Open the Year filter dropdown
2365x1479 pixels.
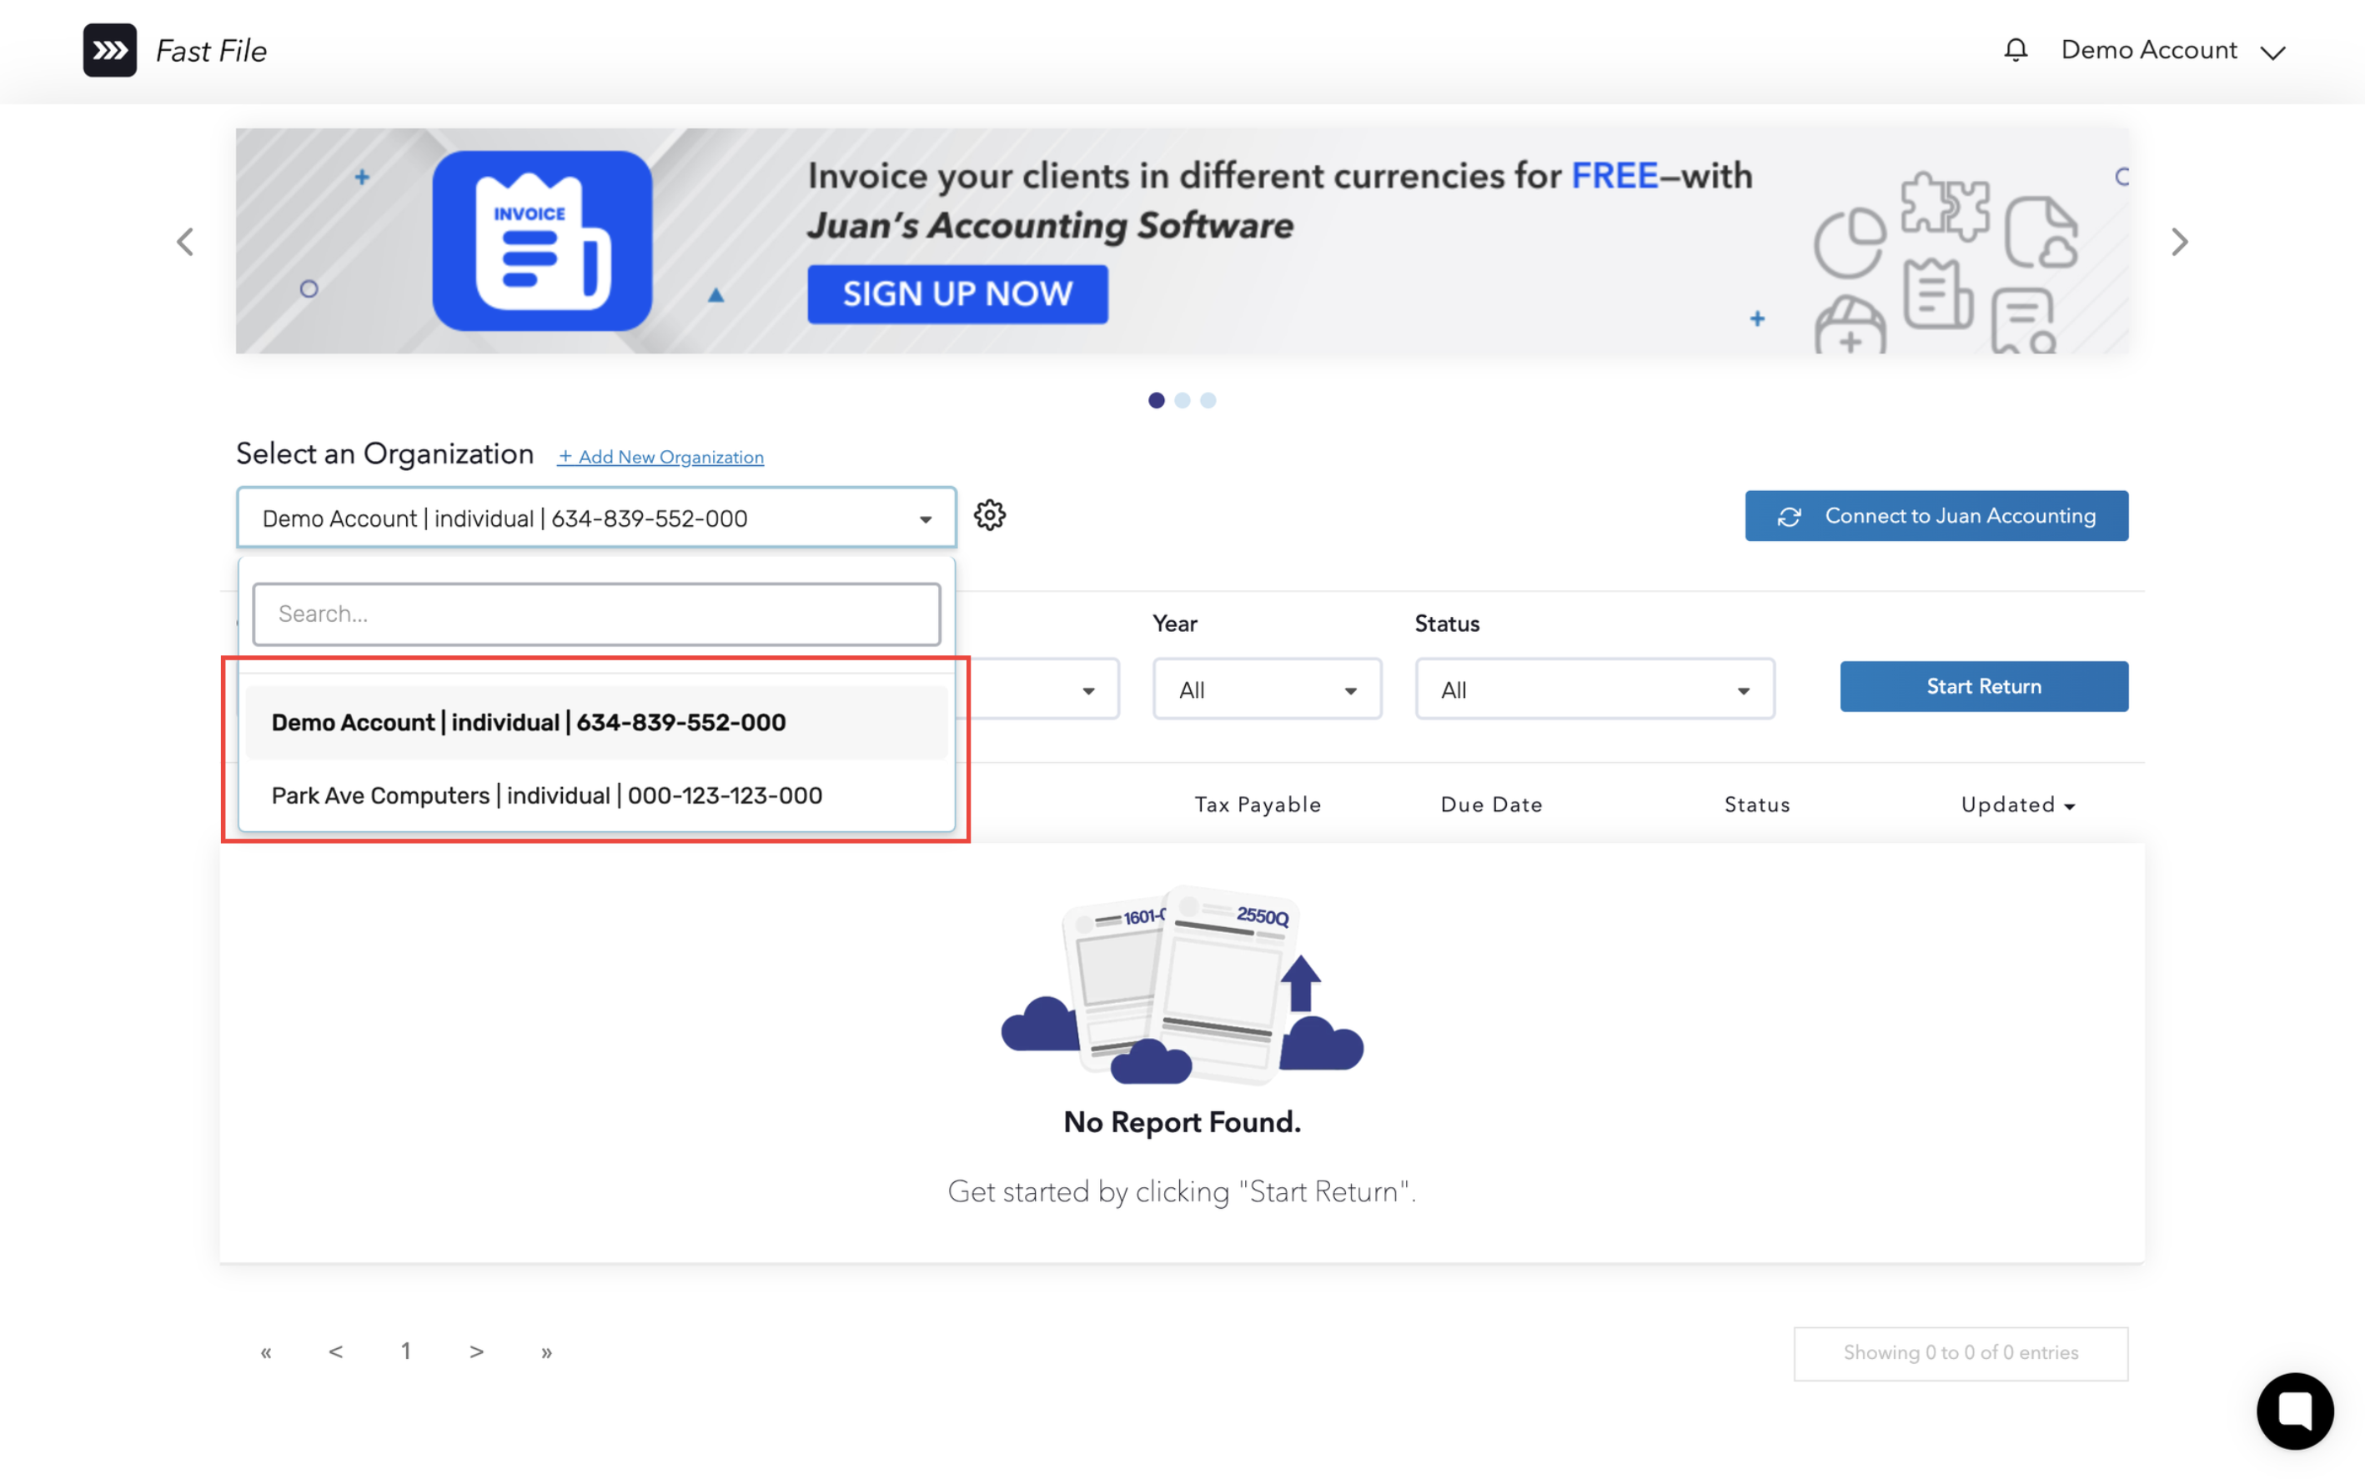(x=1266, y=689)
